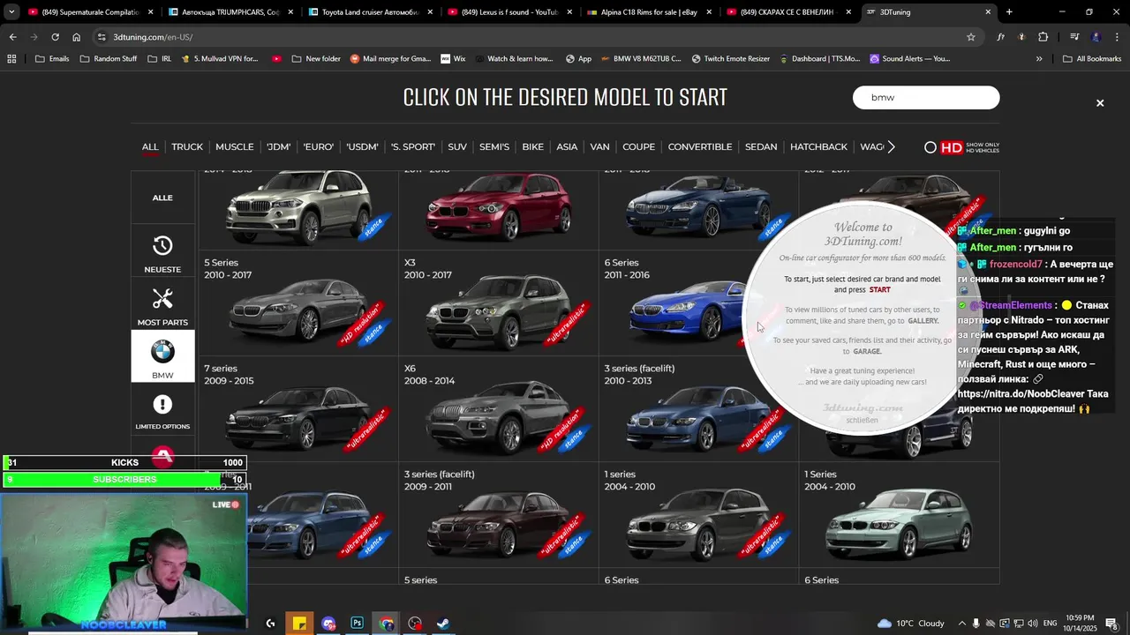
Task: Open the LIMITED OPTIONS exclamation icon
Action: click(162, 404)
